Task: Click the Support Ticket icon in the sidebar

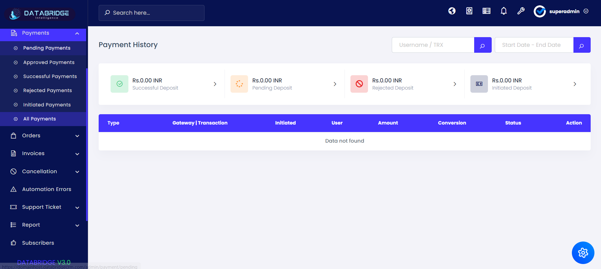Action: (x=13, y=207)
